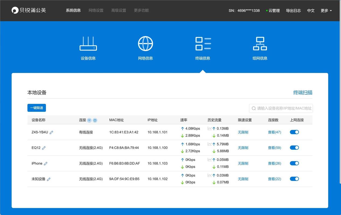The height and width of the screenshot is (215, 341).
Task: Toggle internet access for EQ12
Action: point(294,148)
